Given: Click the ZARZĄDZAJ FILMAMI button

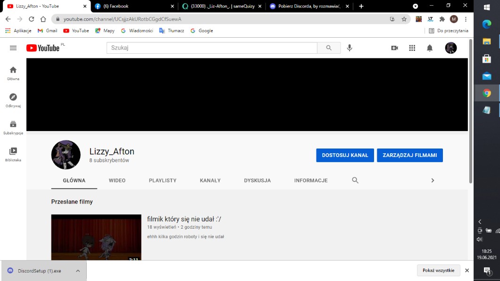Looking at the screenshot, I should tap(409, 155).
